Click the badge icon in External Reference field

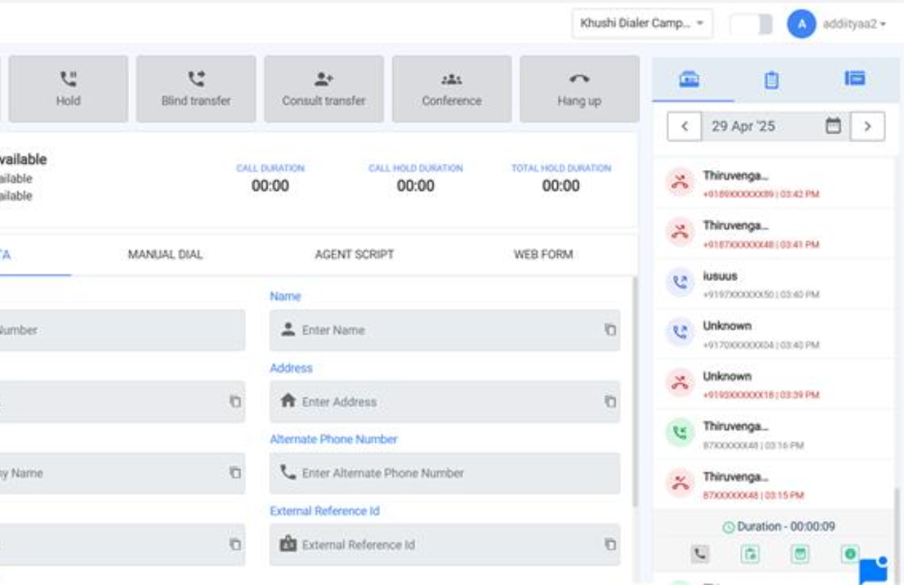(x=288, y=544)
